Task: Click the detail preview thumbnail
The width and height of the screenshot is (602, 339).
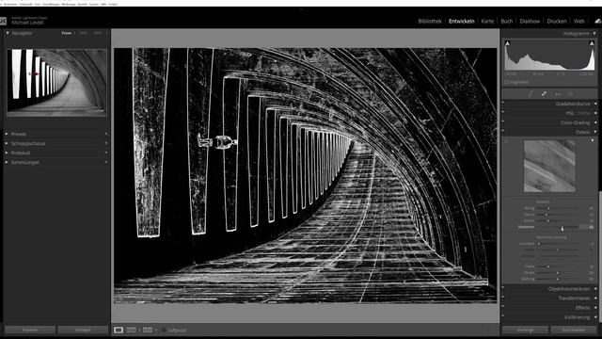Action: [x=549, y=166]
